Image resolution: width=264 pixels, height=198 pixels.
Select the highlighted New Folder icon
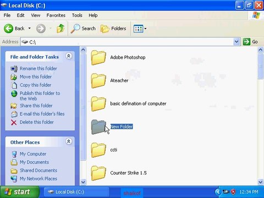[98, 127]
